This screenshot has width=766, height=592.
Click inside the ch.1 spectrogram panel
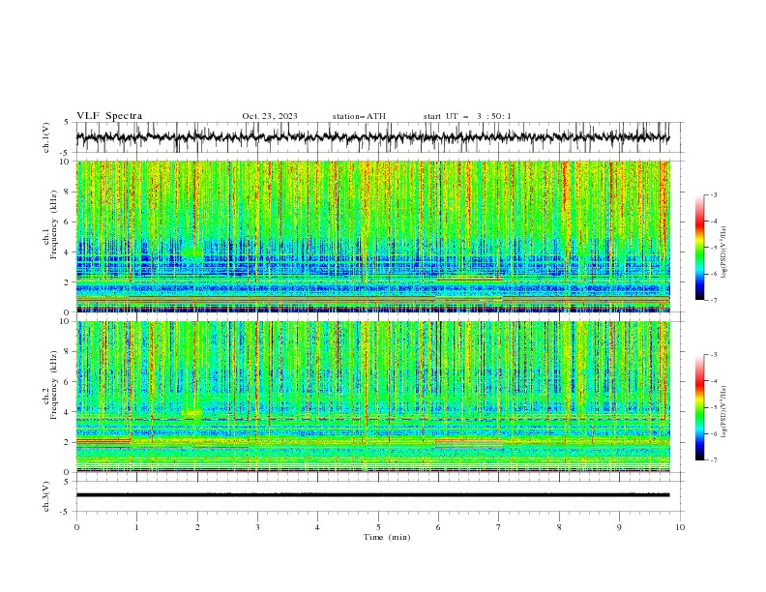point(373,236)
